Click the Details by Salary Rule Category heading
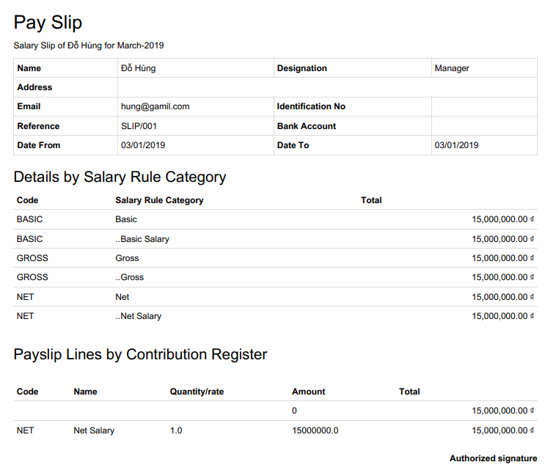This screenshot has width=556, height=473. point(120,177)
